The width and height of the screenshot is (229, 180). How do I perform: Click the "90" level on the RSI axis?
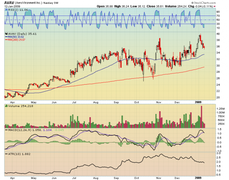(x=218, y=12)
